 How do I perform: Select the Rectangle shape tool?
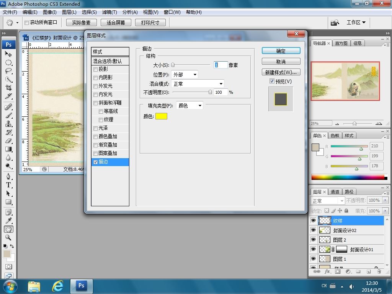point(8,202)
